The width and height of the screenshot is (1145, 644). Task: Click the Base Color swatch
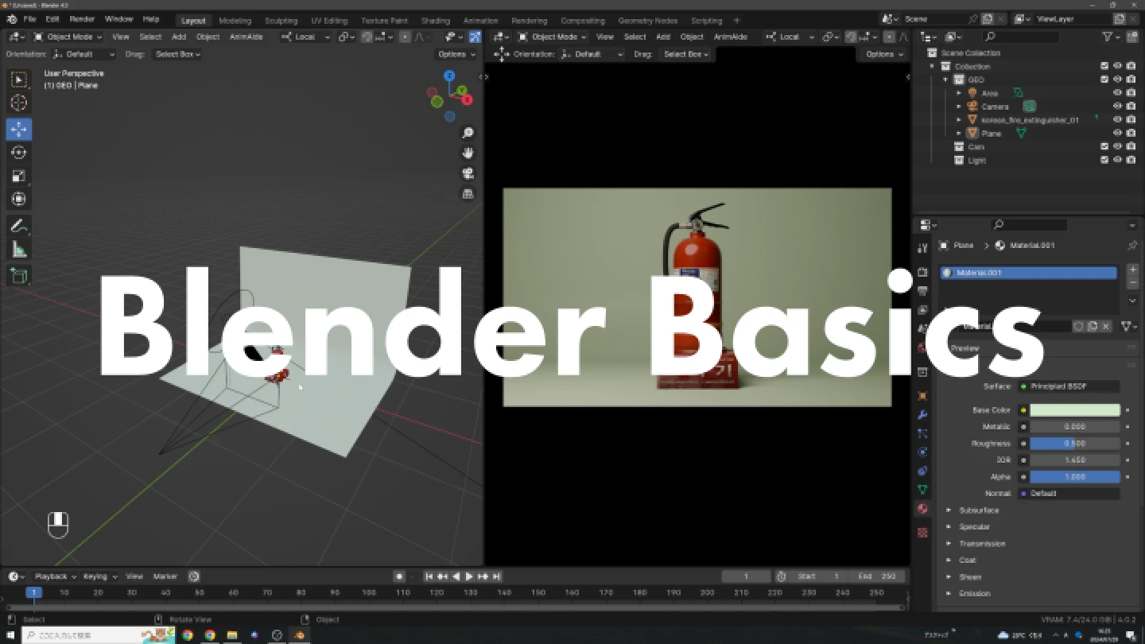(1075, 410)
